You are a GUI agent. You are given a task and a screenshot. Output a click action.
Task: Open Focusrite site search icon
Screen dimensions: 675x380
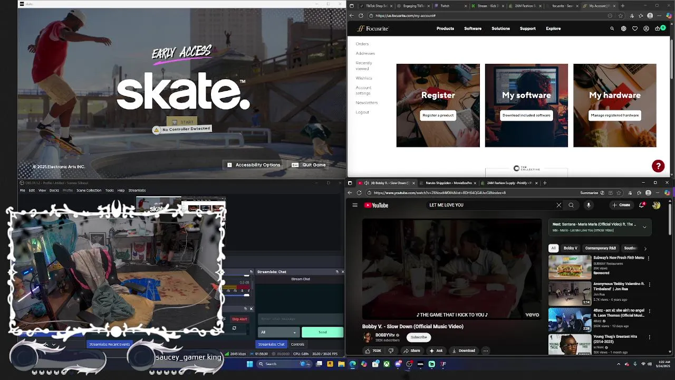pos(612,28)
